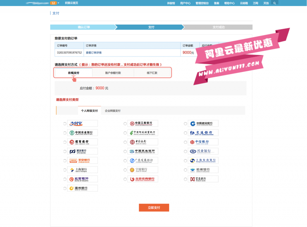
Task: Switch to 账户余额付款 tab
Action: coord(113,73)
